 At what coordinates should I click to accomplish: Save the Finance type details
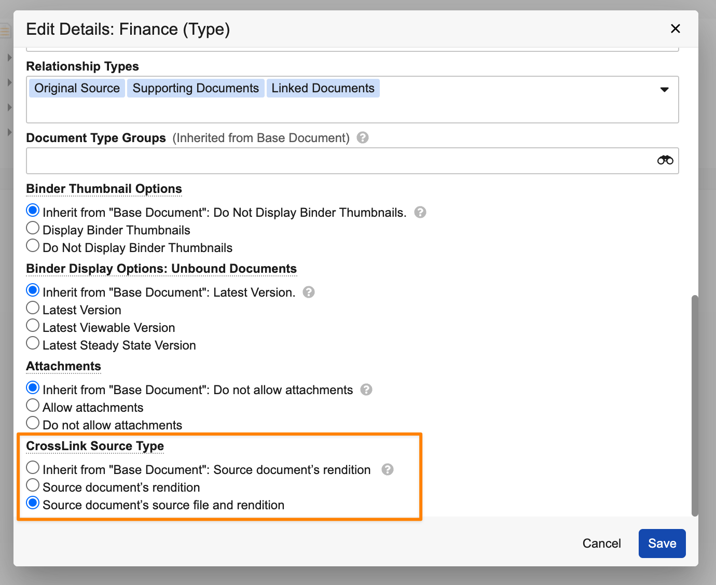662,544
